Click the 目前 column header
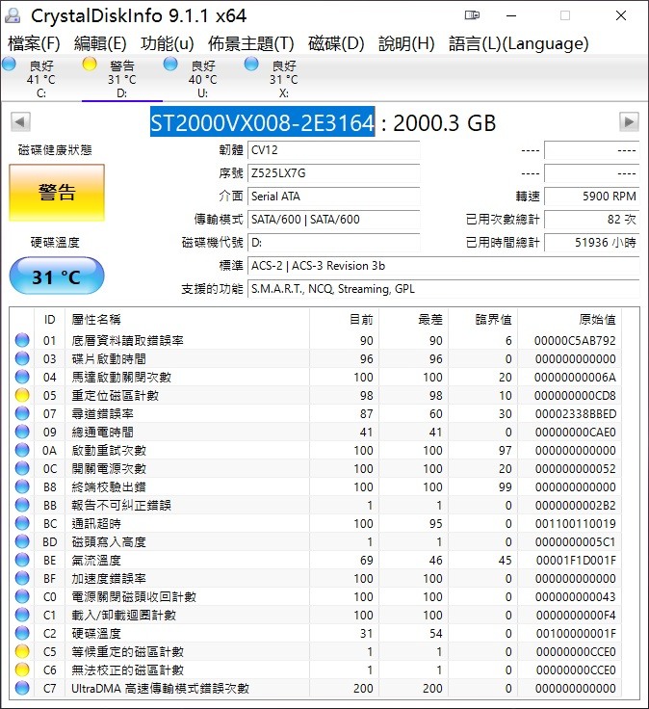 pos(345,320)
